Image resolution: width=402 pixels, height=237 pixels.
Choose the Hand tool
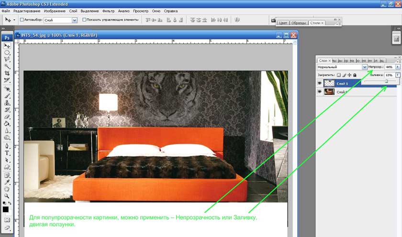(x=7, y=189)
